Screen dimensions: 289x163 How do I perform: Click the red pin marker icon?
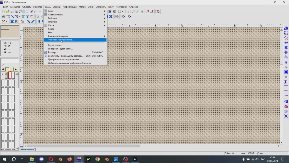point(148,12)
